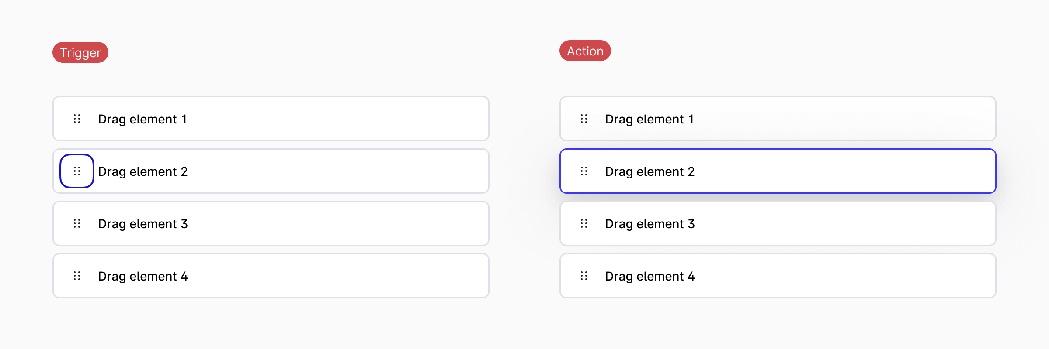Viewport: 1049px width, 349px height.
Task: Click the "Drag element 3" text under Action
Action: click(650, 224)
